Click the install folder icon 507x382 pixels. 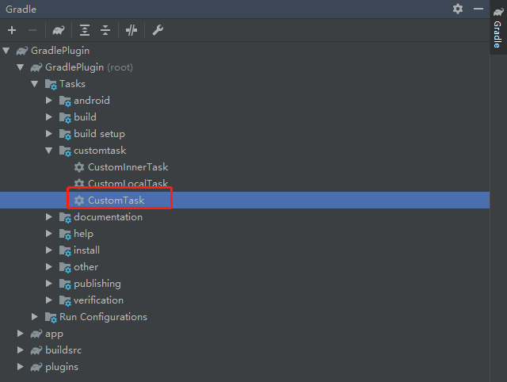click(x=65, y=250)
